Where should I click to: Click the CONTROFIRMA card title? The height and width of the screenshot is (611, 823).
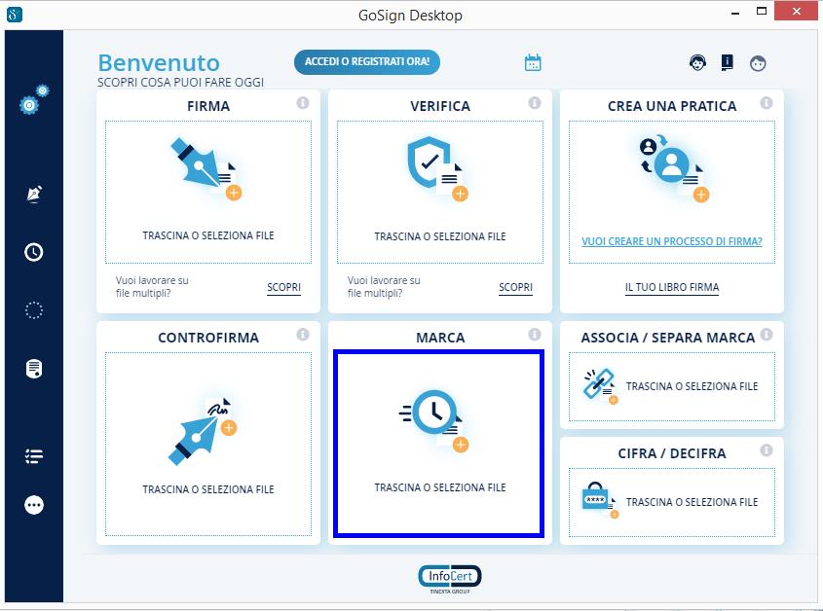point(208,338)
